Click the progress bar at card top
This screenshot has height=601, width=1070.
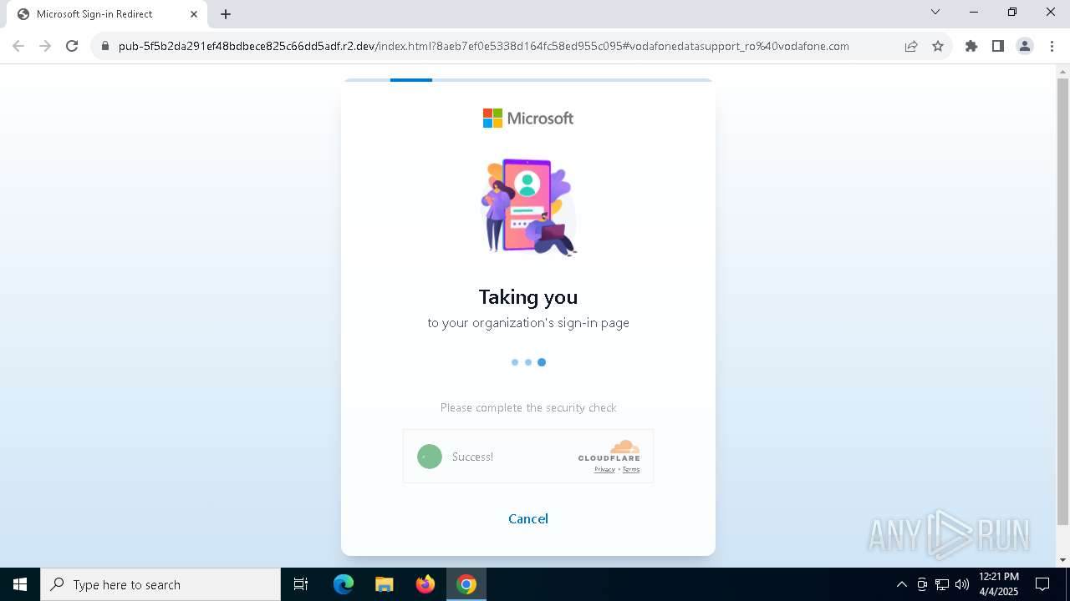528,80
